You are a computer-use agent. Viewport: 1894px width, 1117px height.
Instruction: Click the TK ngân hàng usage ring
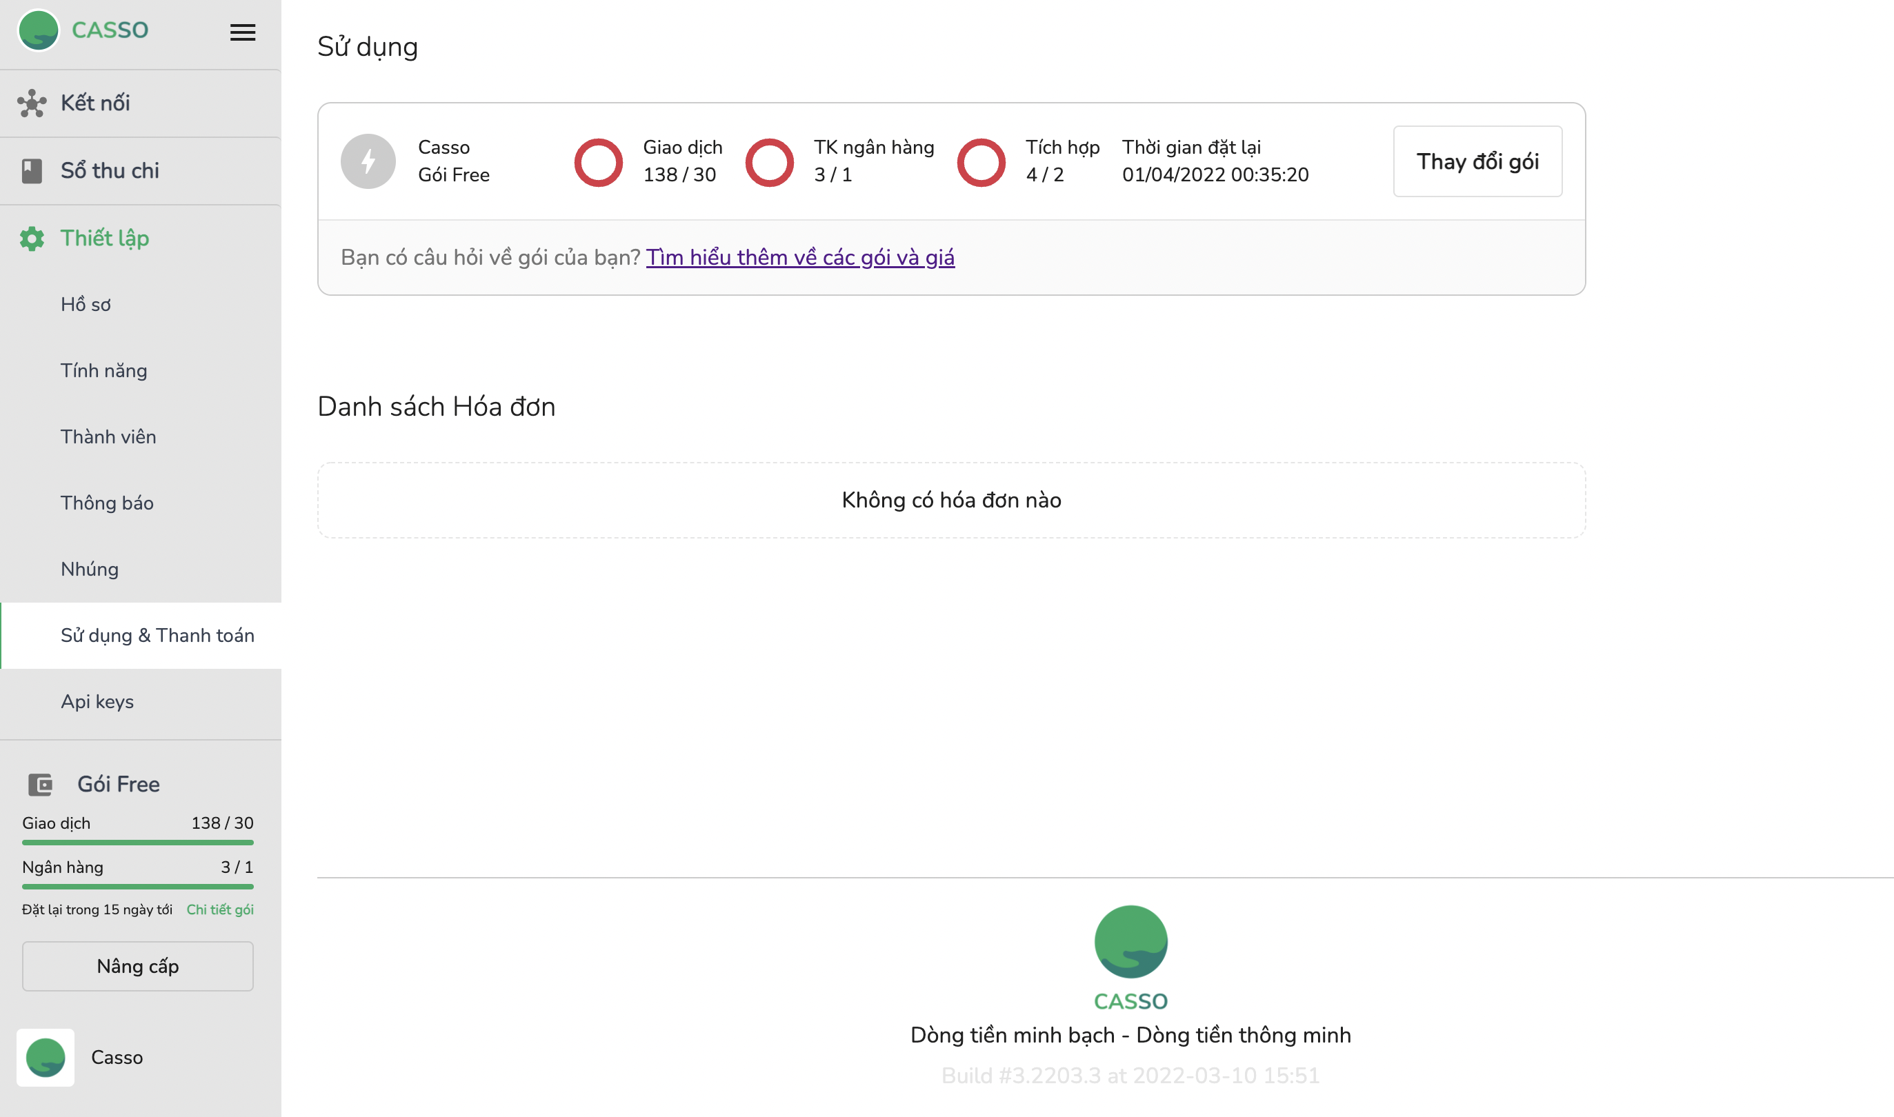pyautogui.click(x=769, y=162)
